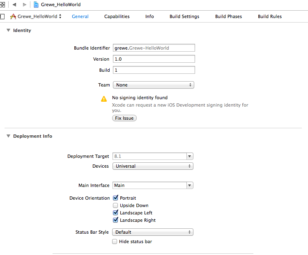Go forward using the right arrow
The height and width of the screenshot is (255, 308).
[24, 5]
